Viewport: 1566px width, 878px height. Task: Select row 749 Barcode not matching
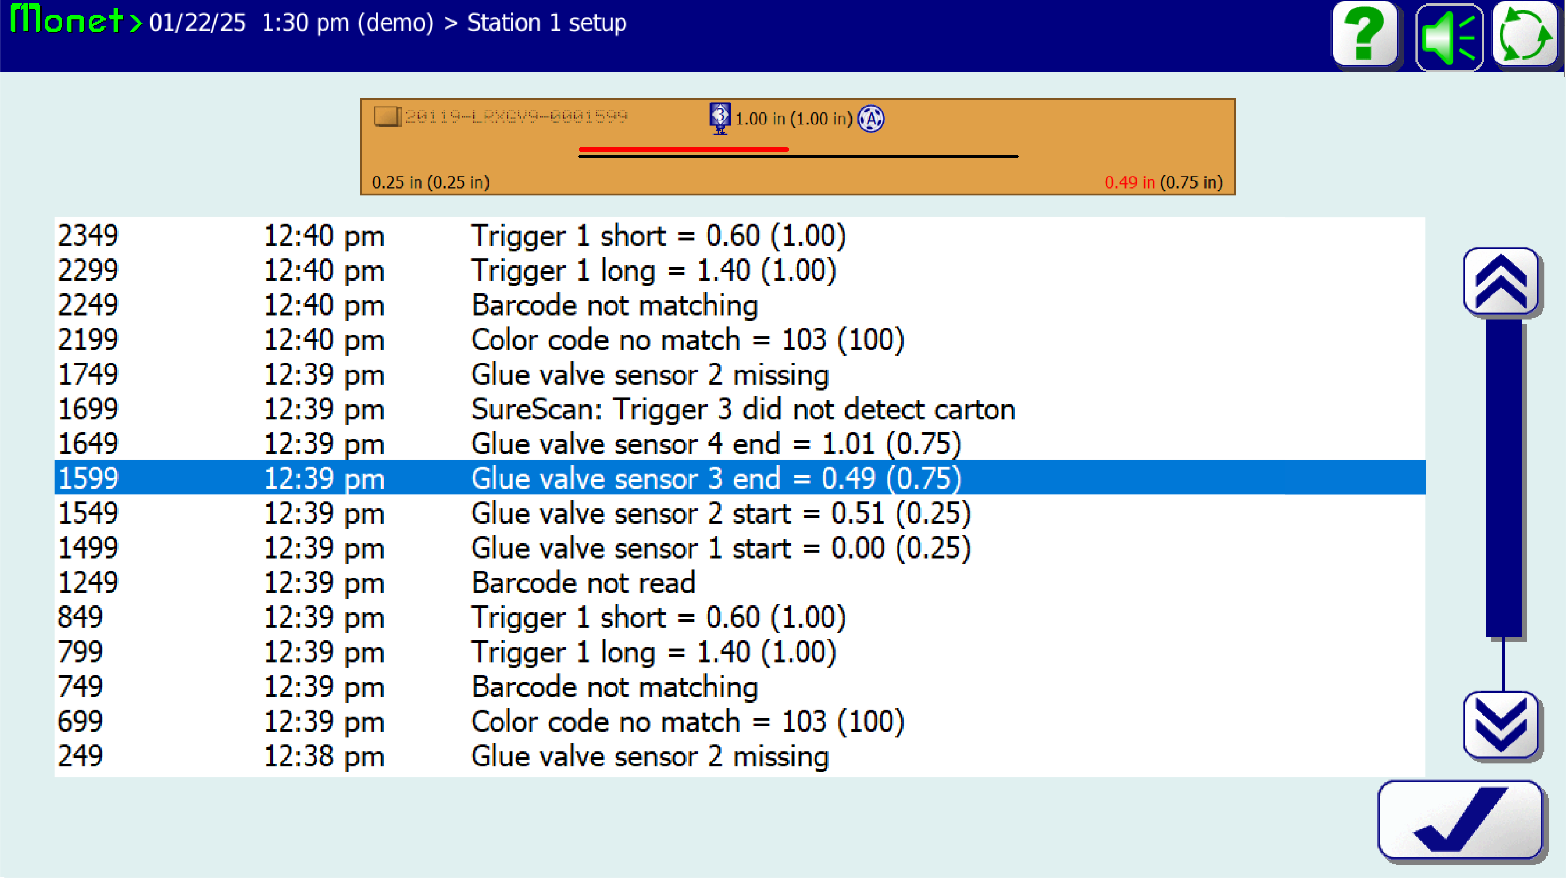pyautogui.click(x=740, y=686)
